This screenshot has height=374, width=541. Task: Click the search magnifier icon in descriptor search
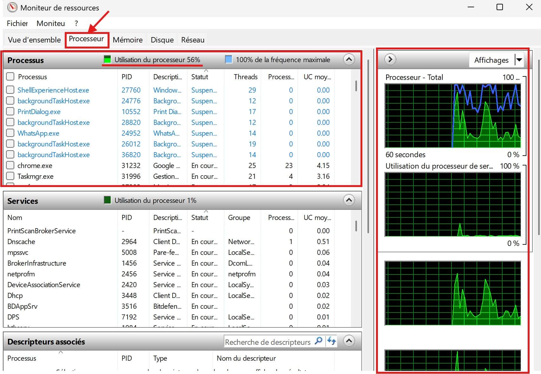(x=318, y=341)
